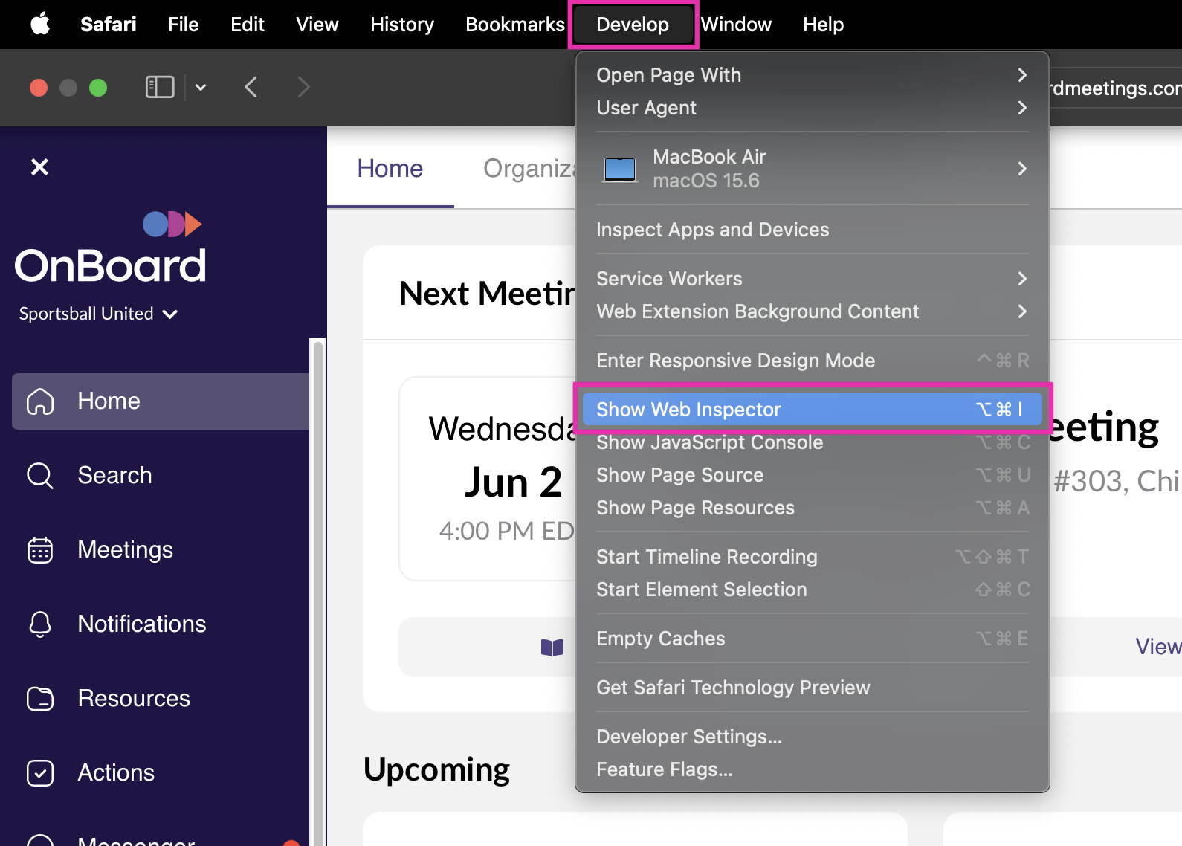This screenshot has height=846, width=1182.
Task: Open the sidebar options chevron dropdown
Action: [201, 88]
